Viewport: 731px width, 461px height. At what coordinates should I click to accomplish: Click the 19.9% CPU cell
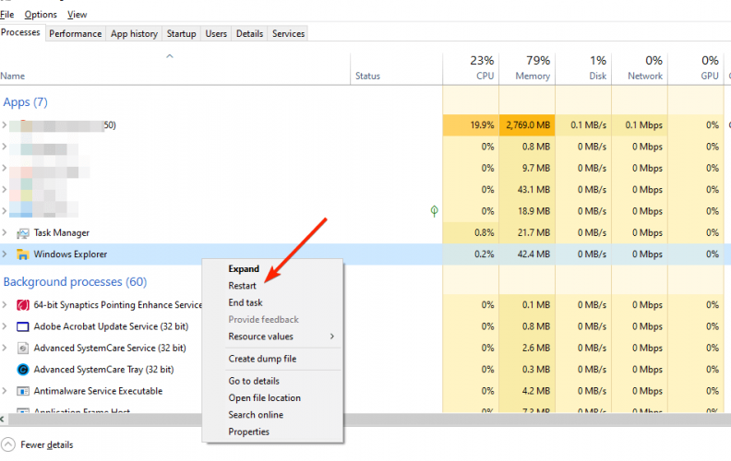[x=471, y=125]
